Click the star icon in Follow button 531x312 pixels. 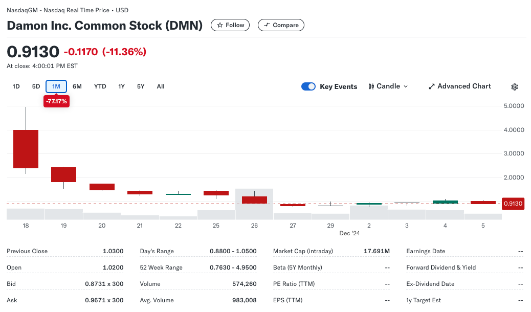tap(220, 25)
